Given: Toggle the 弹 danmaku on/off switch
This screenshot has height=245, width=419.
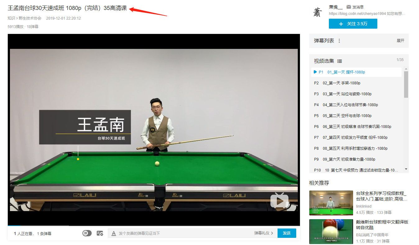Looking at the screenshot, I should coord(87,233).
